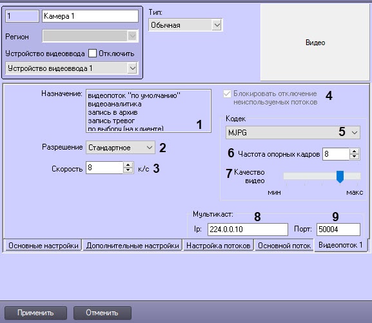Go to the Настройка потоков tab
The height and width of the screenshot is (323, 372).
coord(219,246)
